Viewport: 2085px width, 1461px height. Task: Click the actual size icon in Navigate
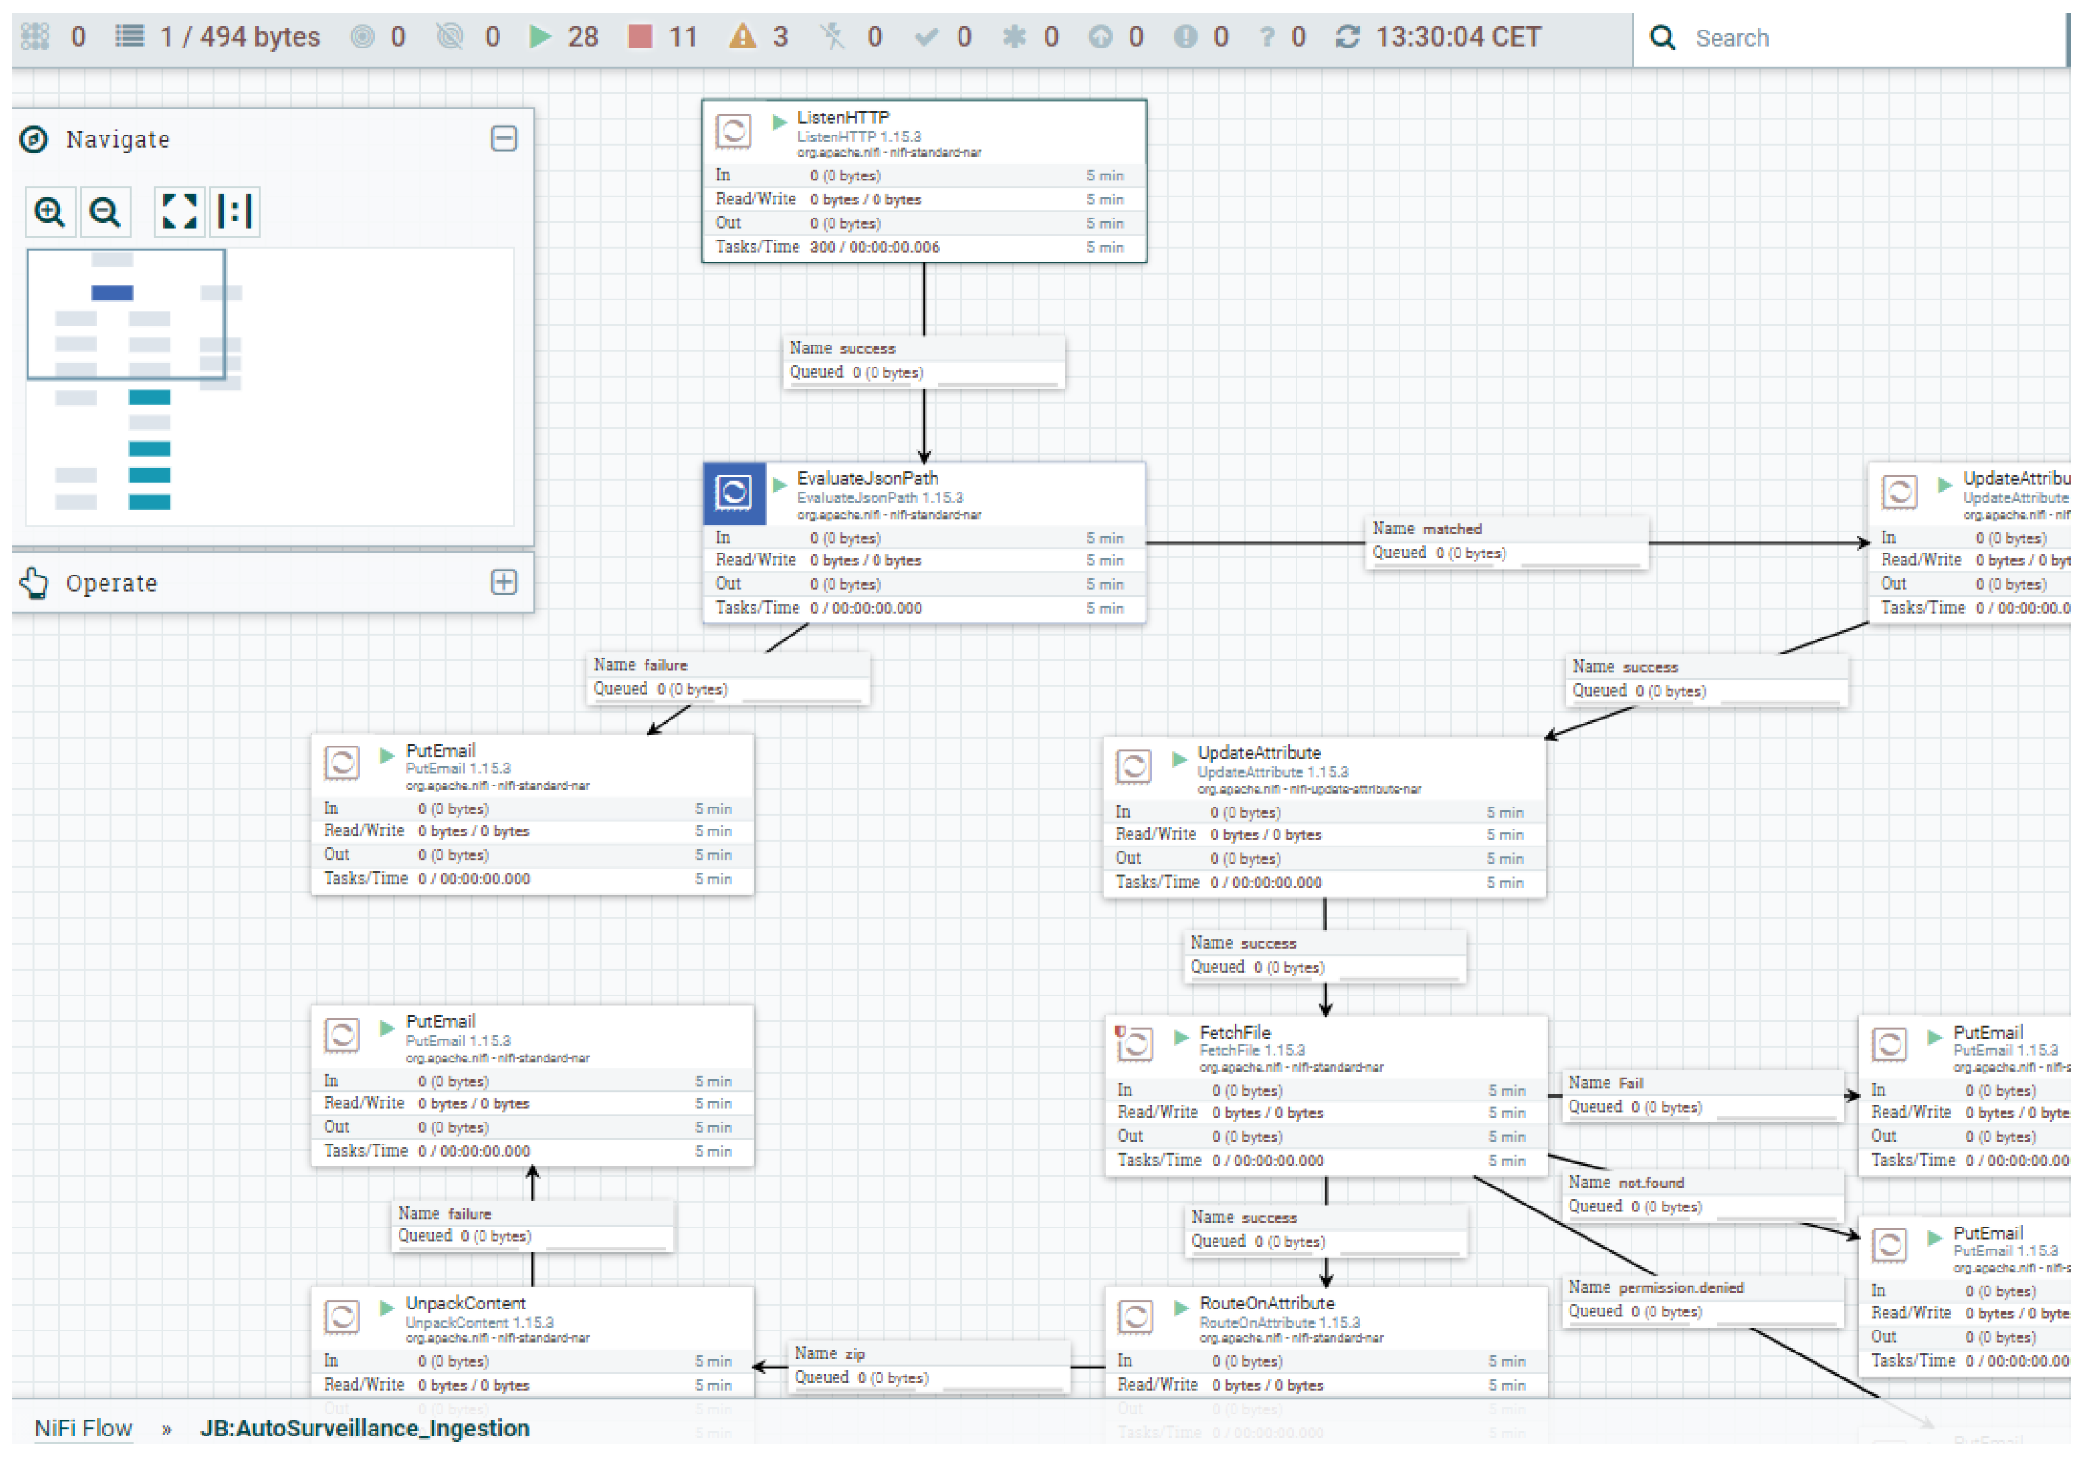[x=235, y=212]
